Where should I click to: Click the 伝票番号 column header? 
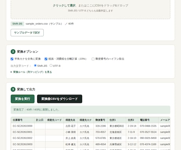click(22, 120)
